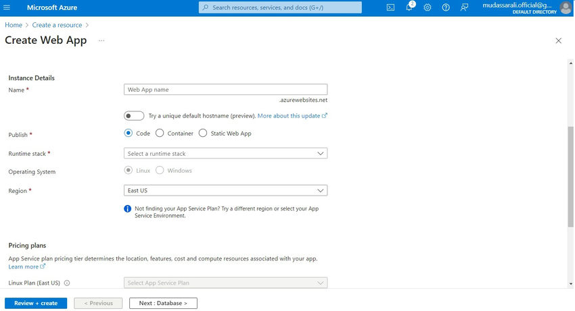Click the Create a resource breadcrumb
This screenshot has width=575, height=311.
pos(57,25)
